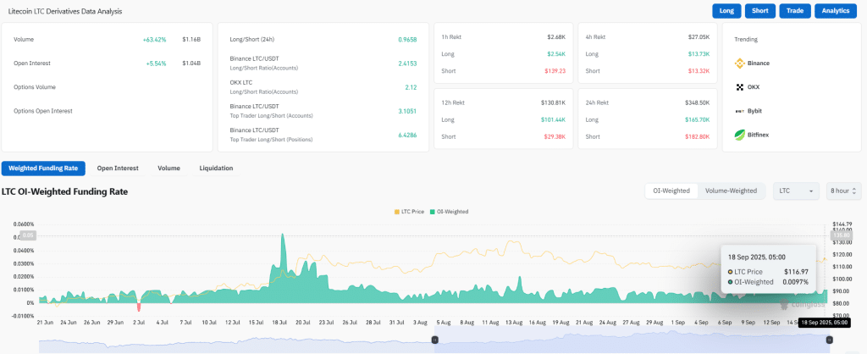Click the OKX logo icon
Screen dimensions: 867x354
coord(739,87)
